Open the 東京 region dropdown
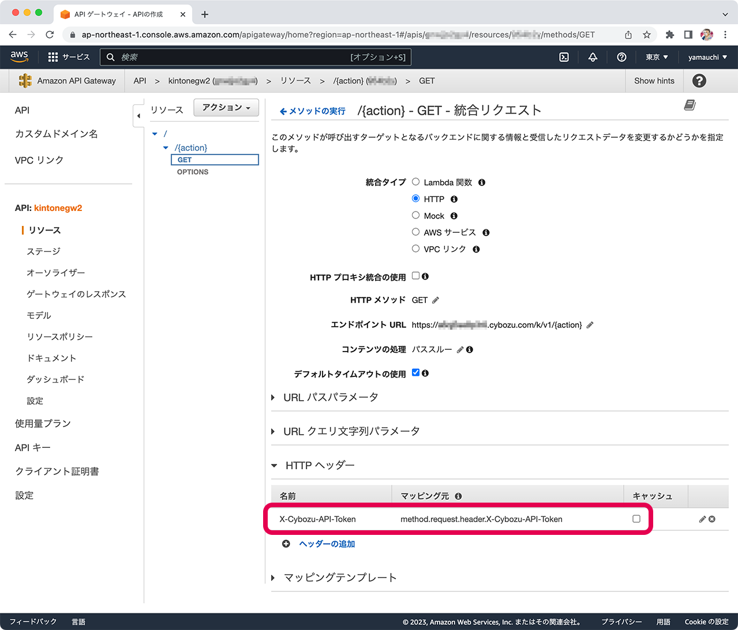Viewport: 738px width, 630px height. pos(657,57)
